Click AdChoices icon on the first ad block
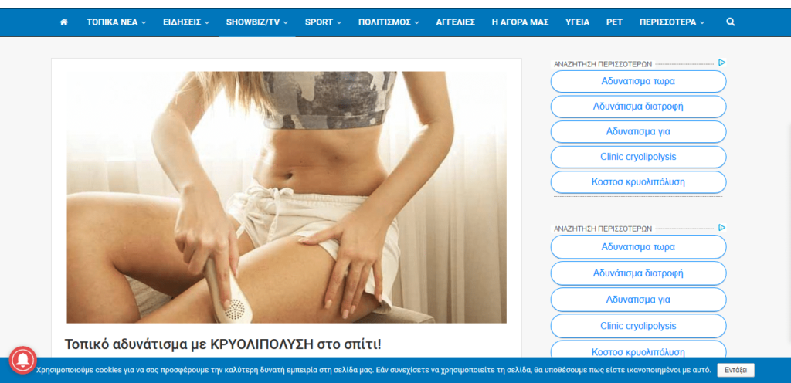The width and height of the screenshot is (791, 383). click(x=721, y=63)
